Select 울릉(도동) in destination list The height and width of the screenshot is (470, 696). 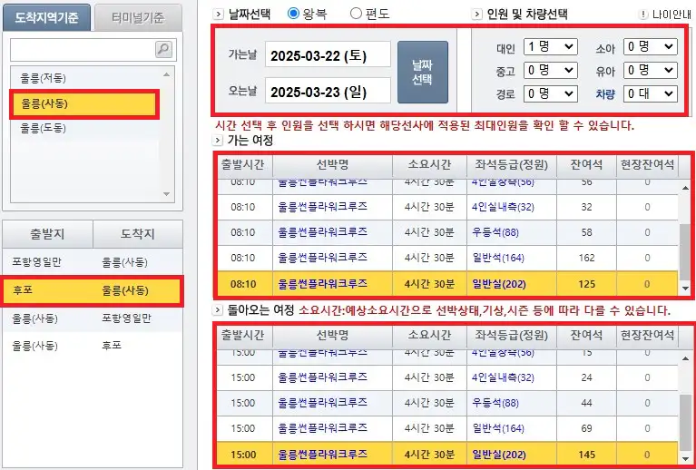(x=84, y=128)
